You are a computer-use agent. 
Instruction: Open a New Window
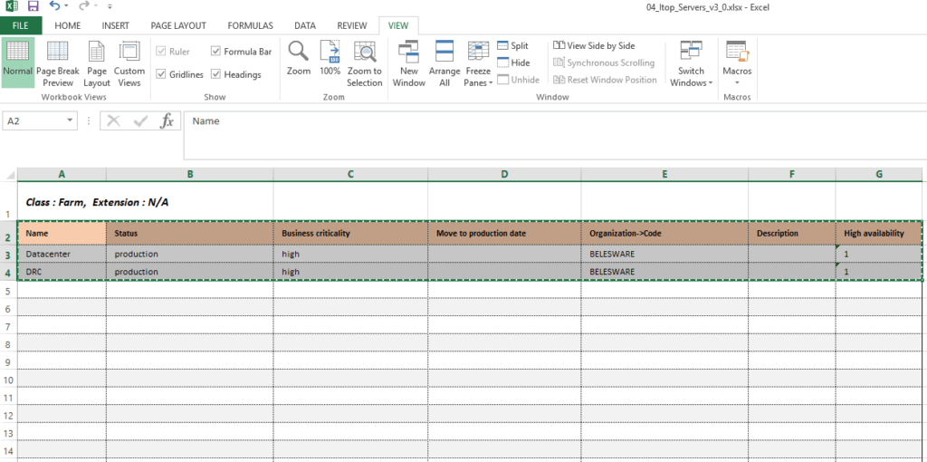[x=409, y=63]
